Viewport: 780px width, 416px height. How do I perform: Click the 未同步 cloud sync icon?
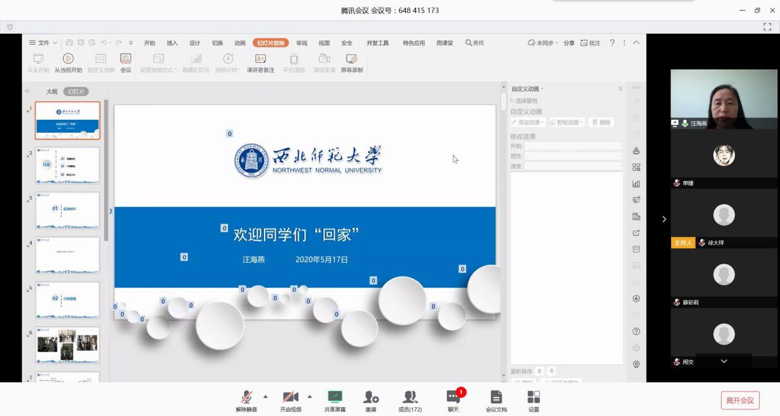(532, 43)
